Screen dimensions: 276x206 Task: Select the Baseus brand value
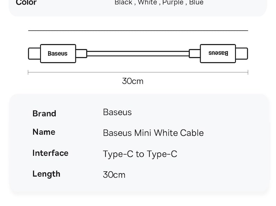coord(117,112)
